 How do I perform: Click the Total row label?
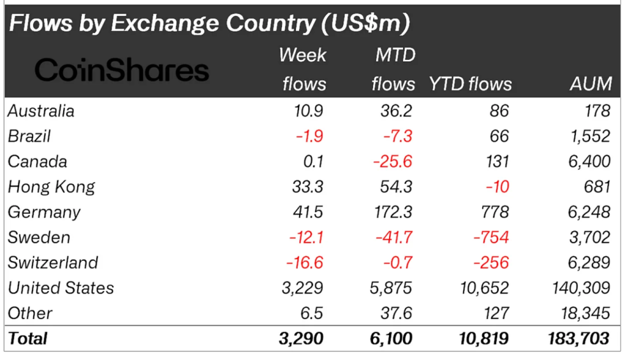point(28,338)
